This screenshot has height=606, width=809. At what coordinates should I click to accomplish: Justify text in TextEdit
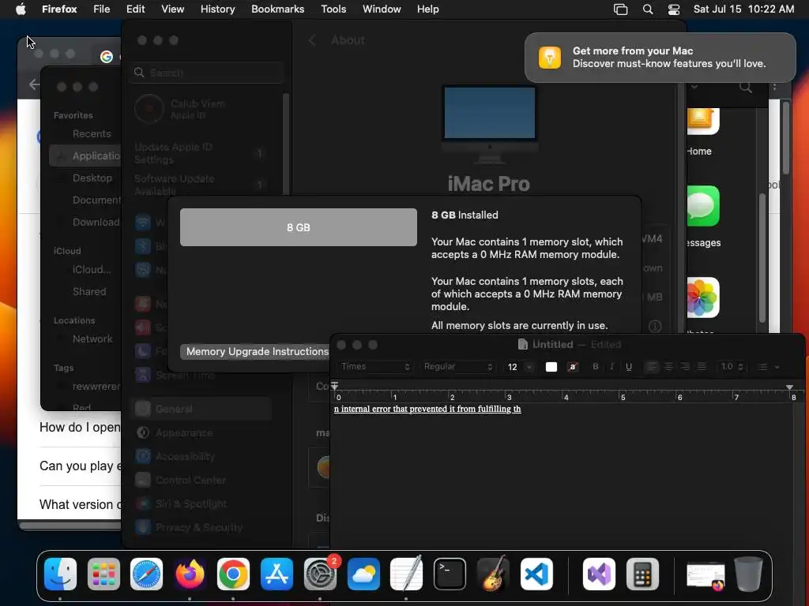pos(702,366)
